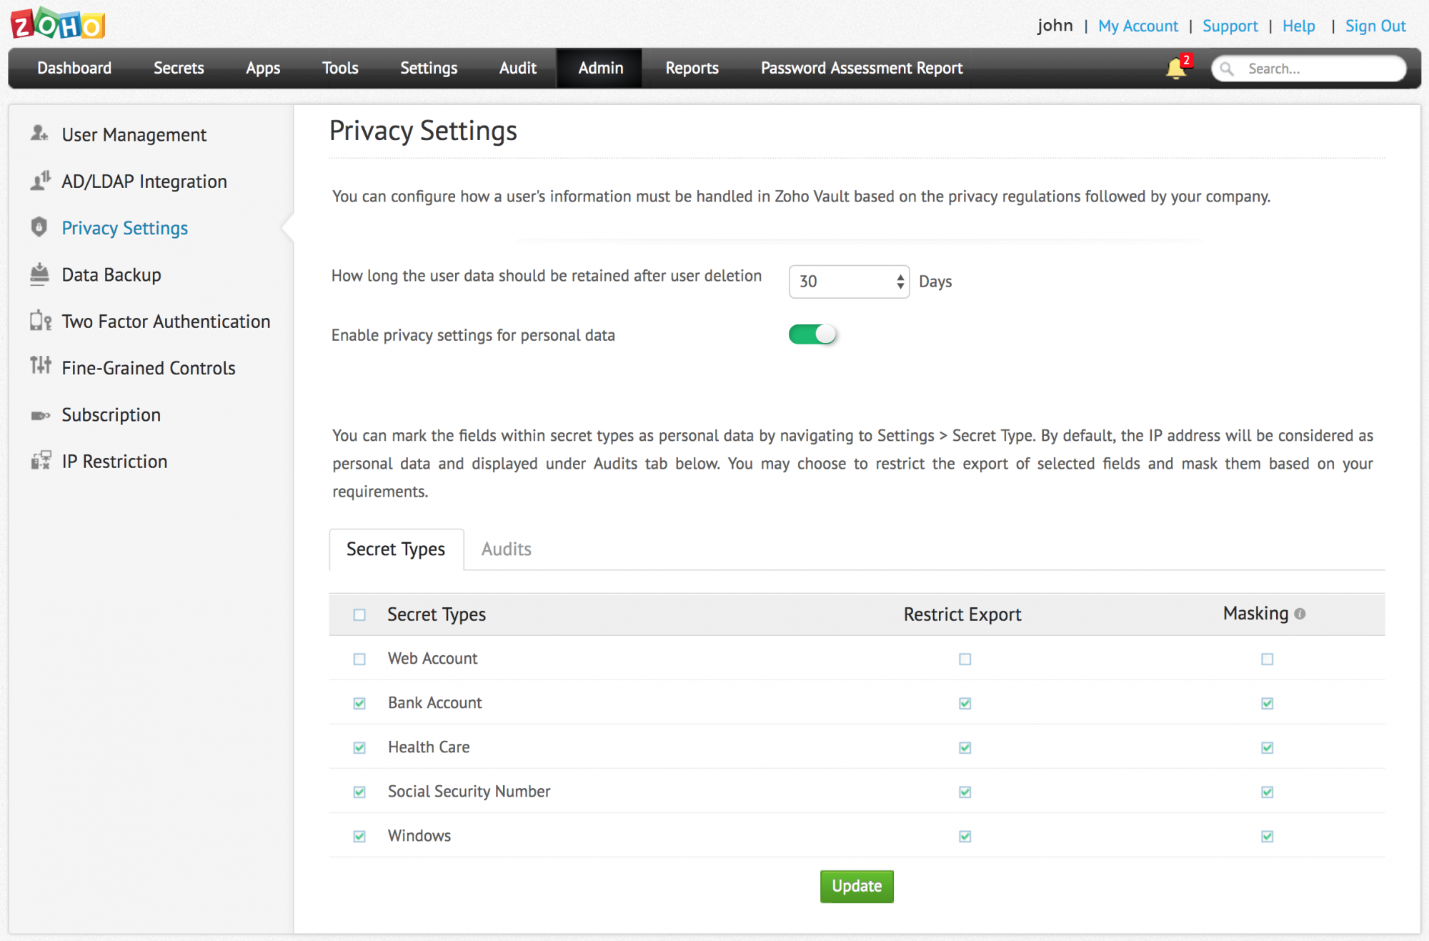Click the Masking info icon
The image size is (1429, 941).
point(1300,614)
